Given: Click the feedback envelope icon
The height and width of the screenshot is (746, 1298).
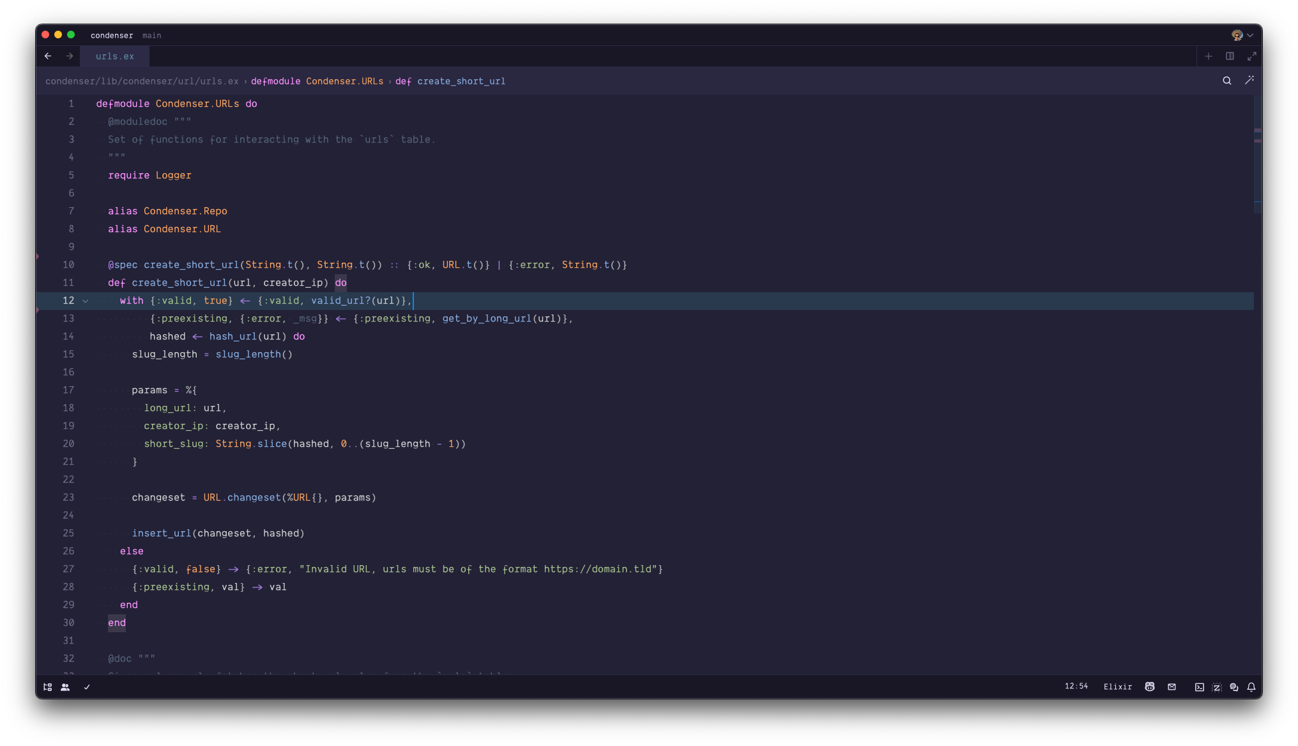Looking at the screenshot, I should tap(1172, 687).
